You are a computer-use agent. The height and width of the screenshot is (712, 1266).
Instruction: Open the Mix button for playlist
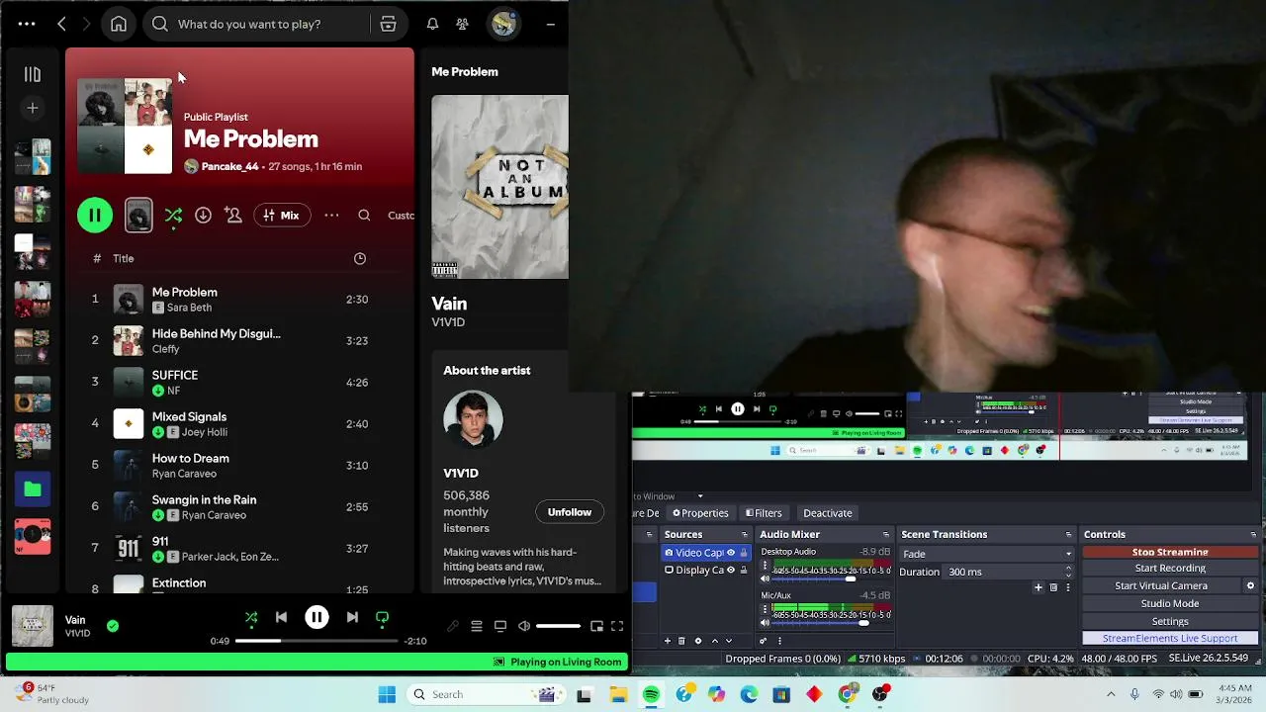pyautogui.click(x=282, y=215)
